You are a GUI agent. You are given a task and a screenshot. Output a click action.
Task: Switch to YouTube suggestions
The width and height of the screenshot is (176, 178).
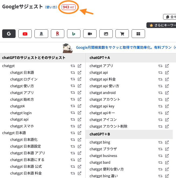pyautogui.click(x=25, y=34)
